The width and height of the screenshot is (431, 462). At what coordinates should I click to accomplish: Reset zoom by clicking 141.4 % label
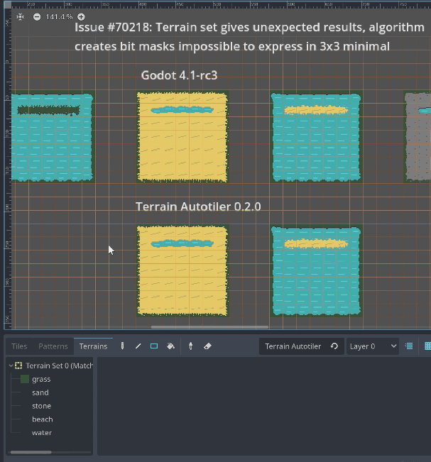point(59,17)
